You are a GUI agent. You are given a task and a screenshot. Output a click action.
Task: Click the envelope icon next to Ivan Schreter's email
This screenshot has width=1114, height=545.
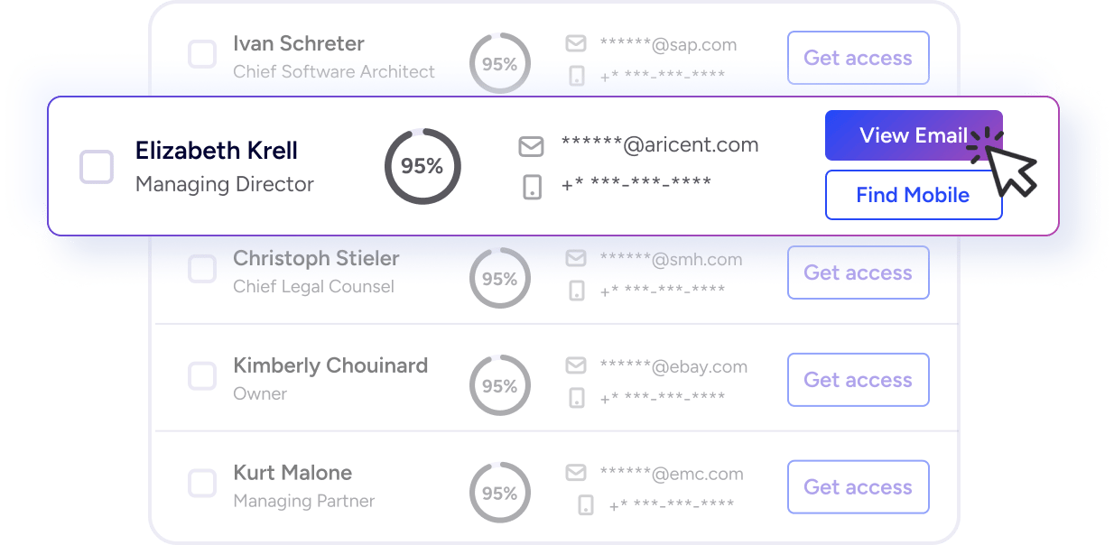click(x=575, y=43)
